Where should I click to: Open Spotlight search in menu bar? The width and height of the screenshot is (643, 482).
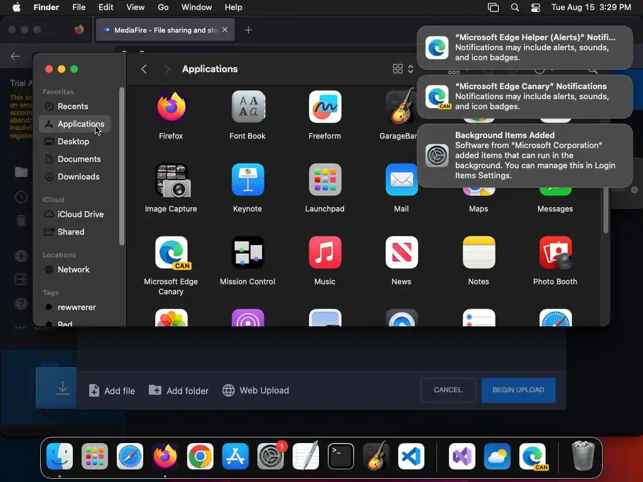pos(515,8)
